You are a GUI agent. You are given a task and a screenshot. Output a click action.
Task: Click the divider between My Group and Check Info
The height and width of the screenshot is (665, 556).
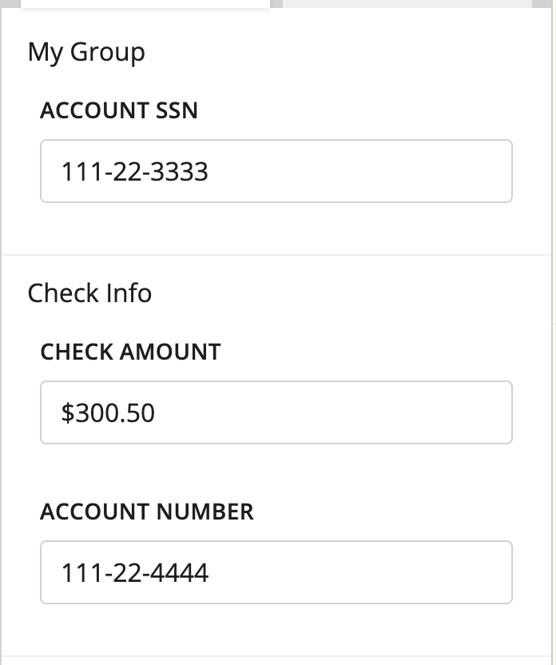coord(276,255)
